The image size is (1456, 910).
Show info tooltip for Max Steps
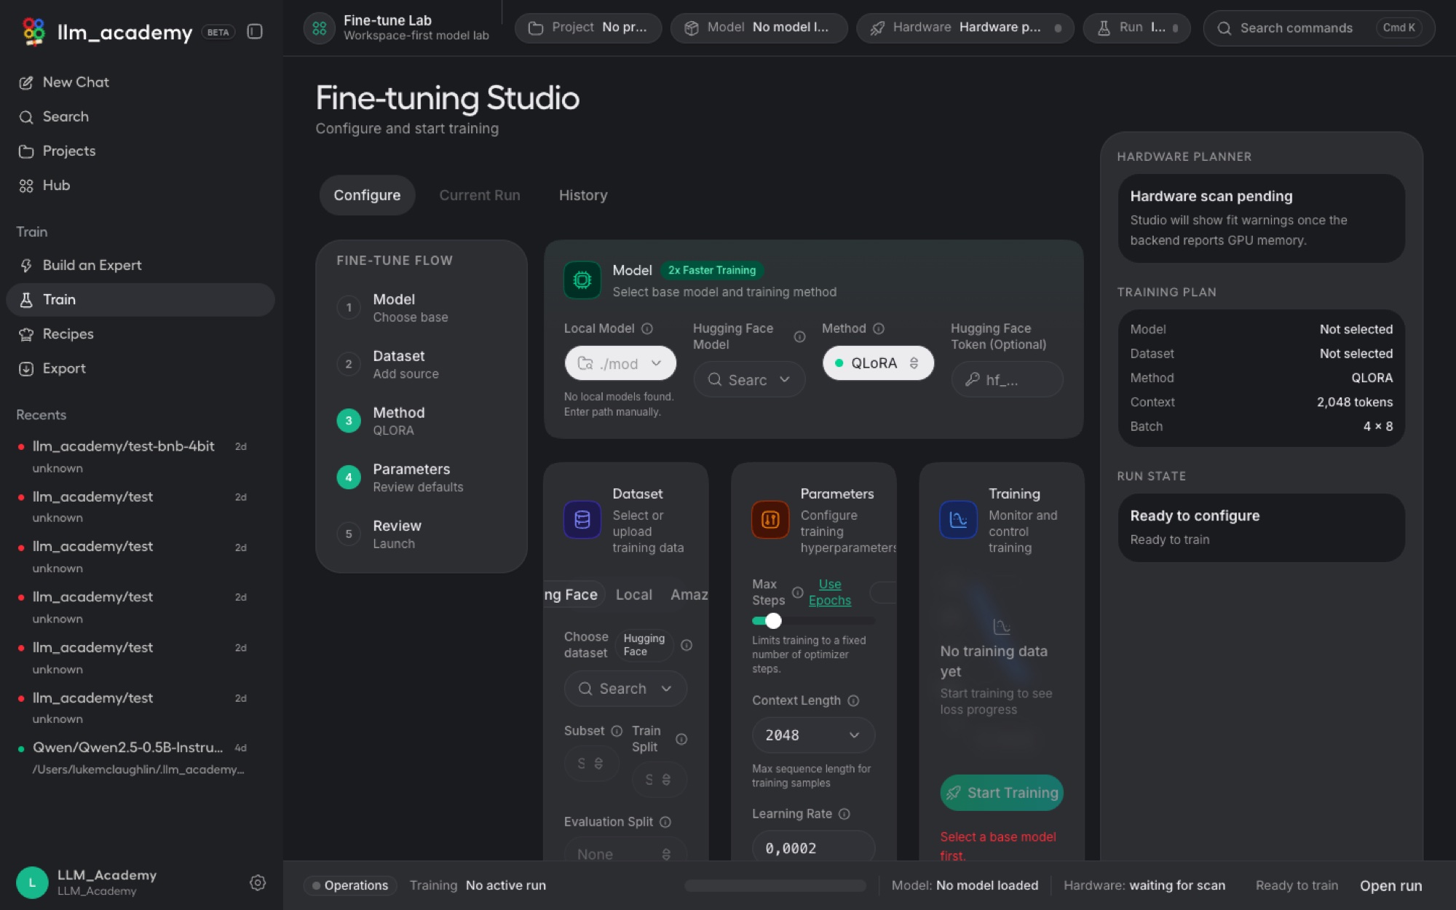[x=798, y=592]
